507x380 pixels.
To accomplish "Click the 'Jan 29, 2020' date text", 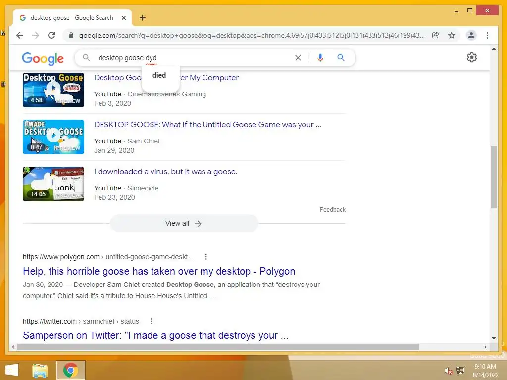I will (x=114, y=150).
